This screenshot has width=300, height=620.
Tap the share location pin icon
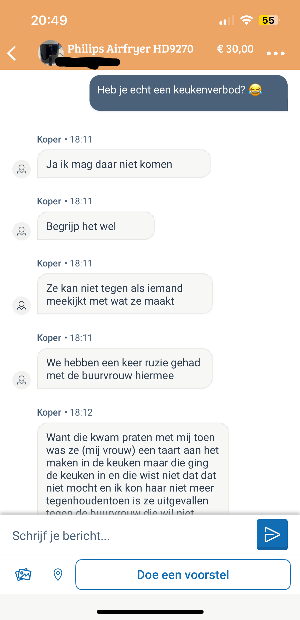pyautogui.click(x=58, y=574)
